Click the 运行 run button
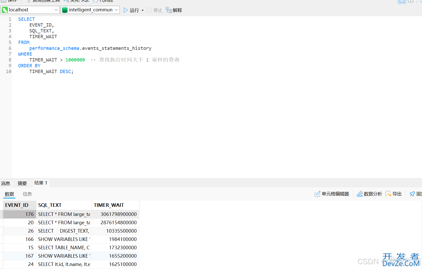The image size is (422, 269). click(x=131, y=10)
